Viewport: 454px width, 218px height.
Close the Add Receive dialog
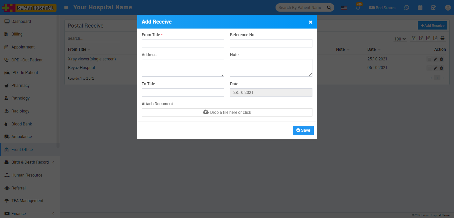tap(310, 22)
